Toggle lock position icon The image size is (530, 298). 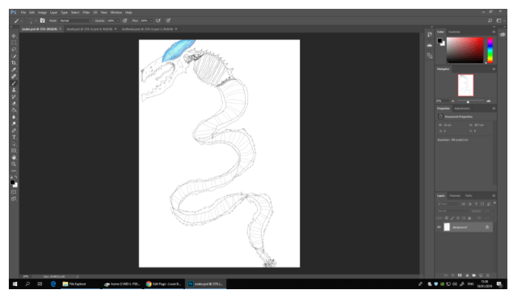(x=458, y=218)
